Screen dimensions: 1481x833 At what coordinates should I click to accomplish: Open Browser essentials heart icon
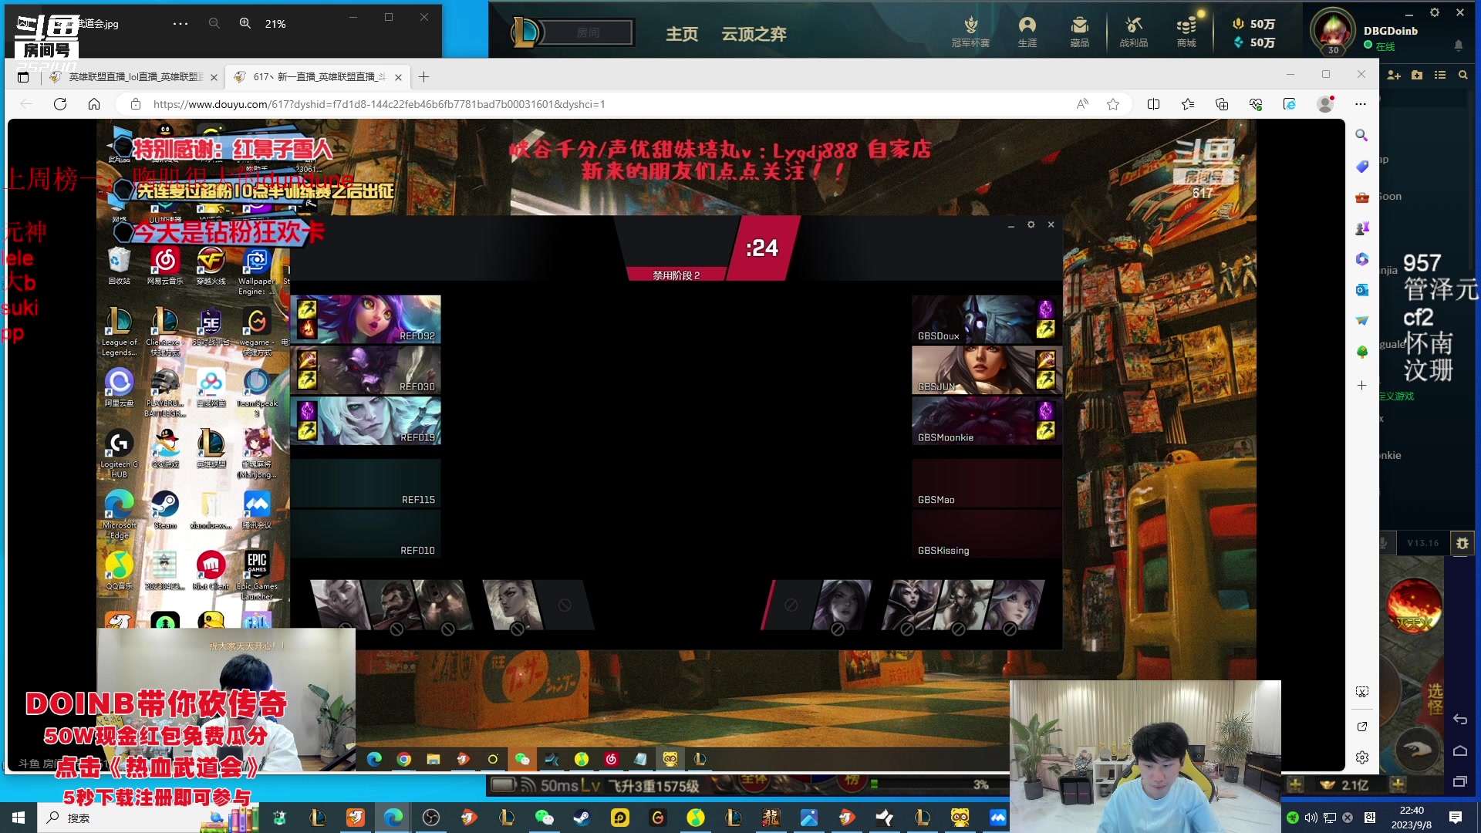click(1256, 104)
